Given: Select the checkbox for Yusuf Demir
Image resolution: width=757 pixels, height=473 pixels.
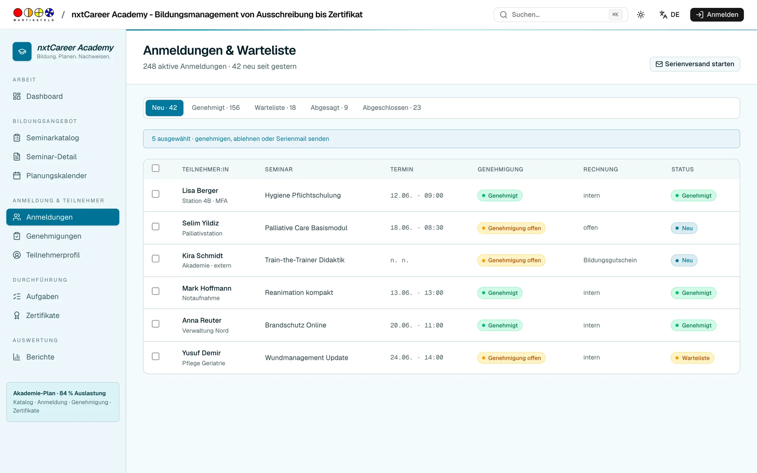Looking at the screenshot, I should (156, 356).
